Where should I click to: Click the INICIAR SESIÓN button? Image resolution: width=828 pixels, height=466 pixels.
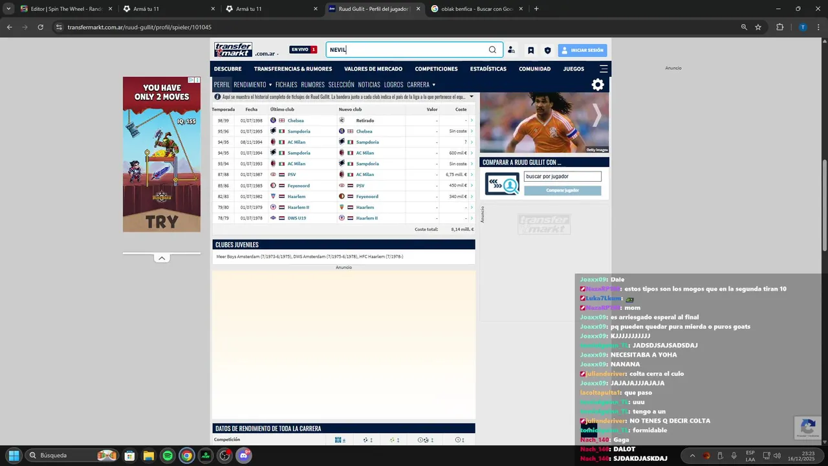point(582,50)
